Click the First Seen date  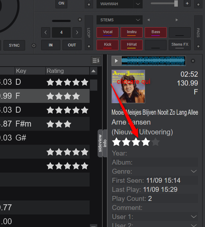(x=163, y=181)
